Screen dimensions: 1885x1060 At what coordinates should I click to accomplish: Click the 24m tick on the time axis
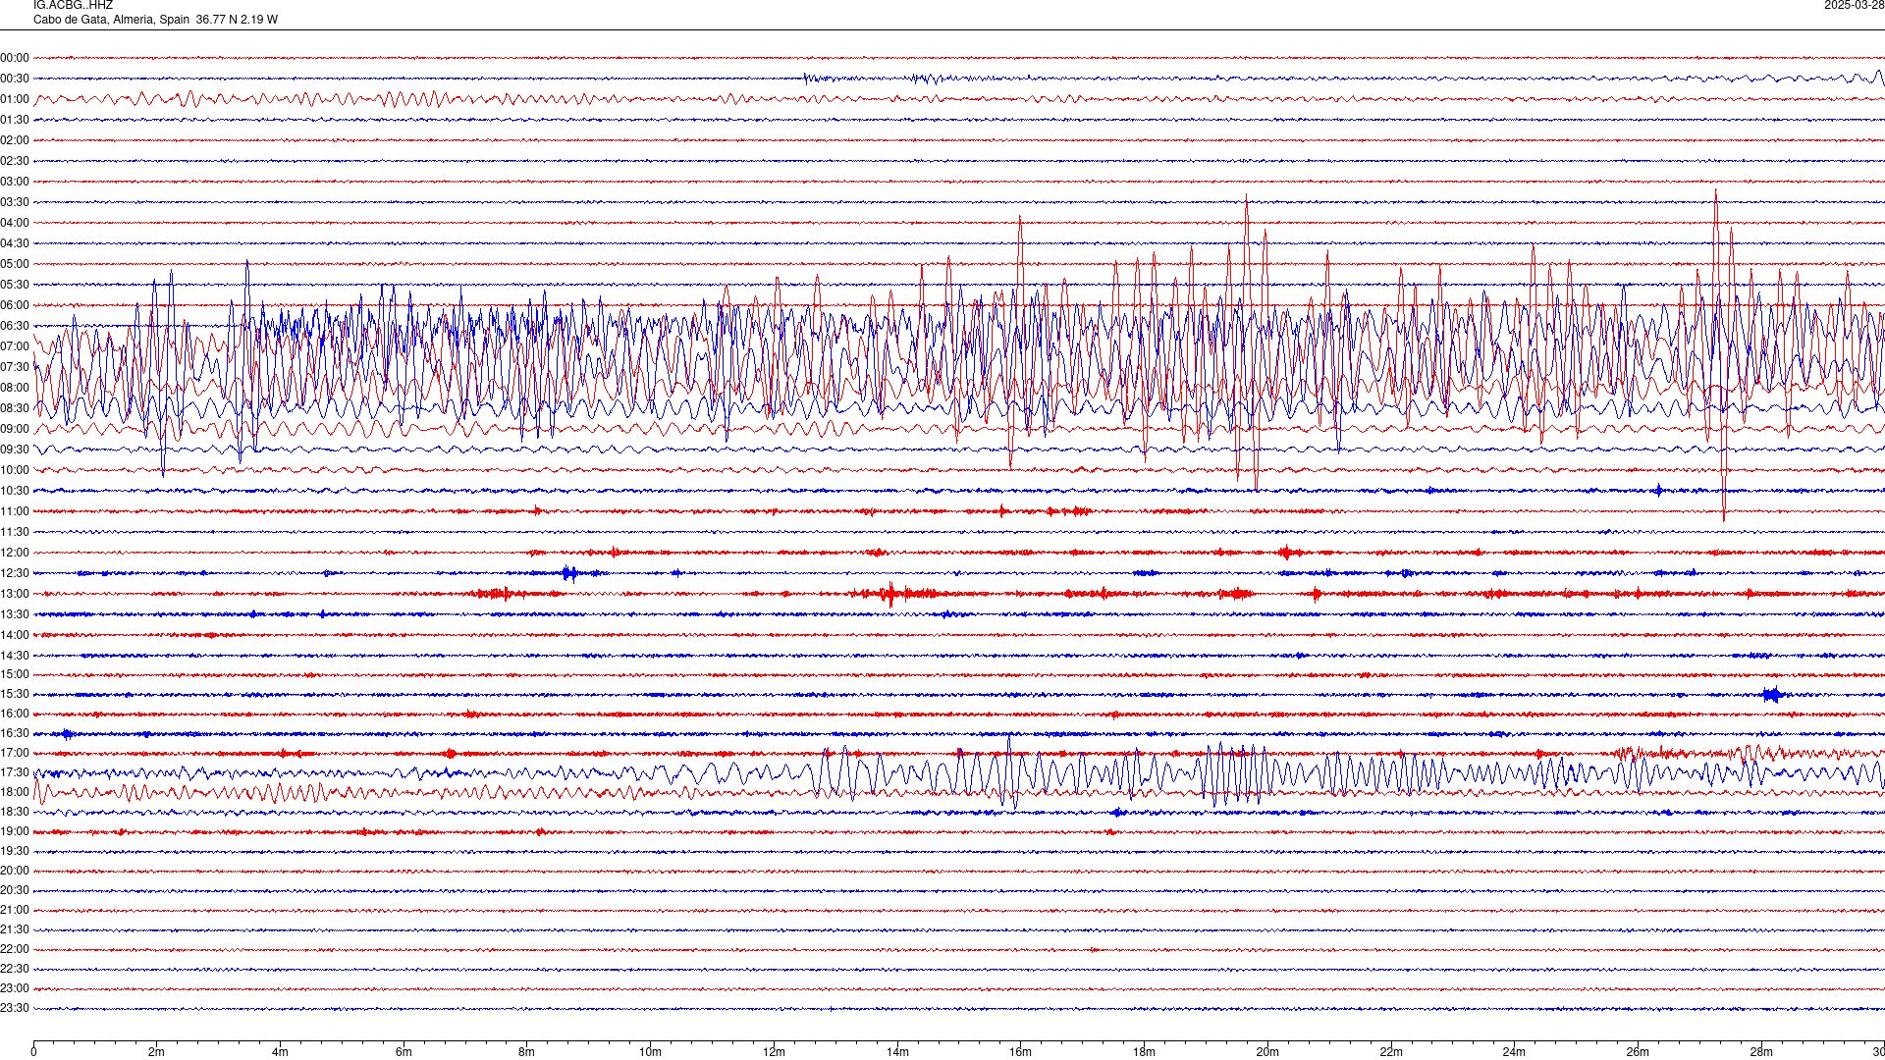pyautogui.click(x=1514, y=1052)
